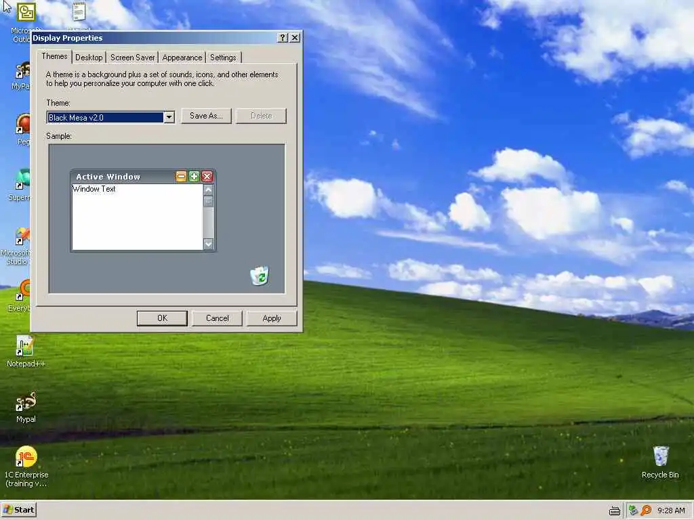Close the Display Properties dialog
The image size is (694, 520).
pos(295,38)
